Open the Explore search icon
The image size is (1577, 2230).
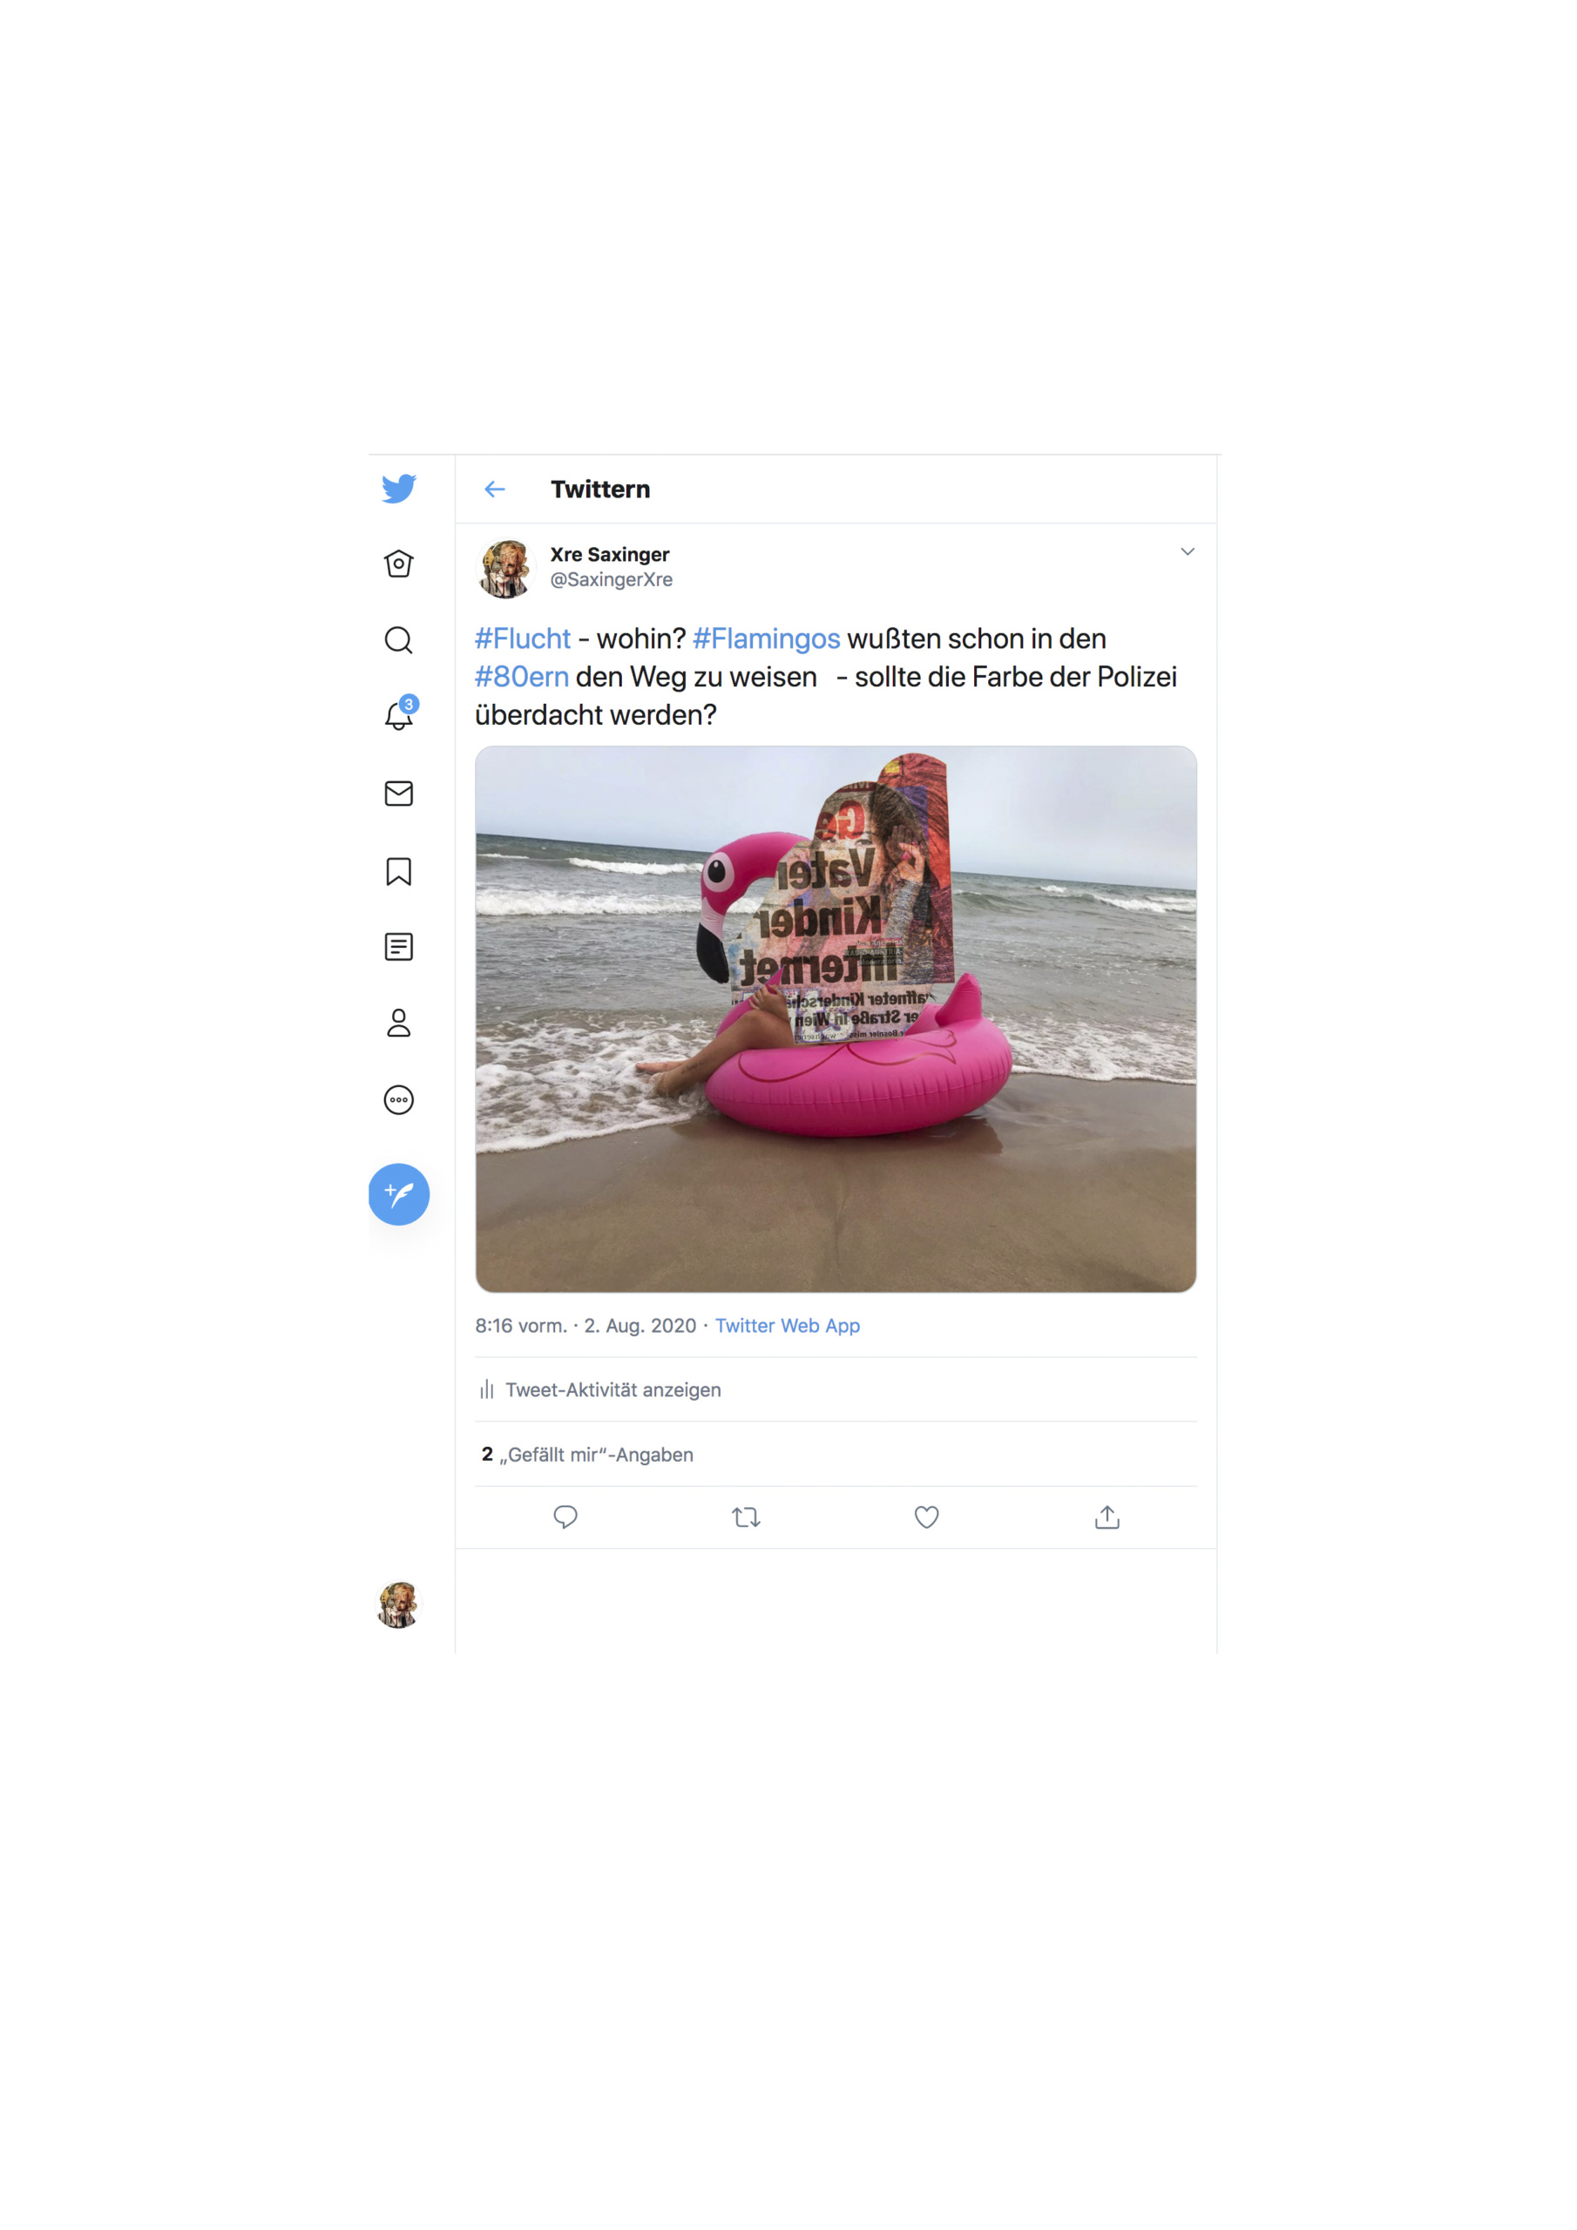398,640
